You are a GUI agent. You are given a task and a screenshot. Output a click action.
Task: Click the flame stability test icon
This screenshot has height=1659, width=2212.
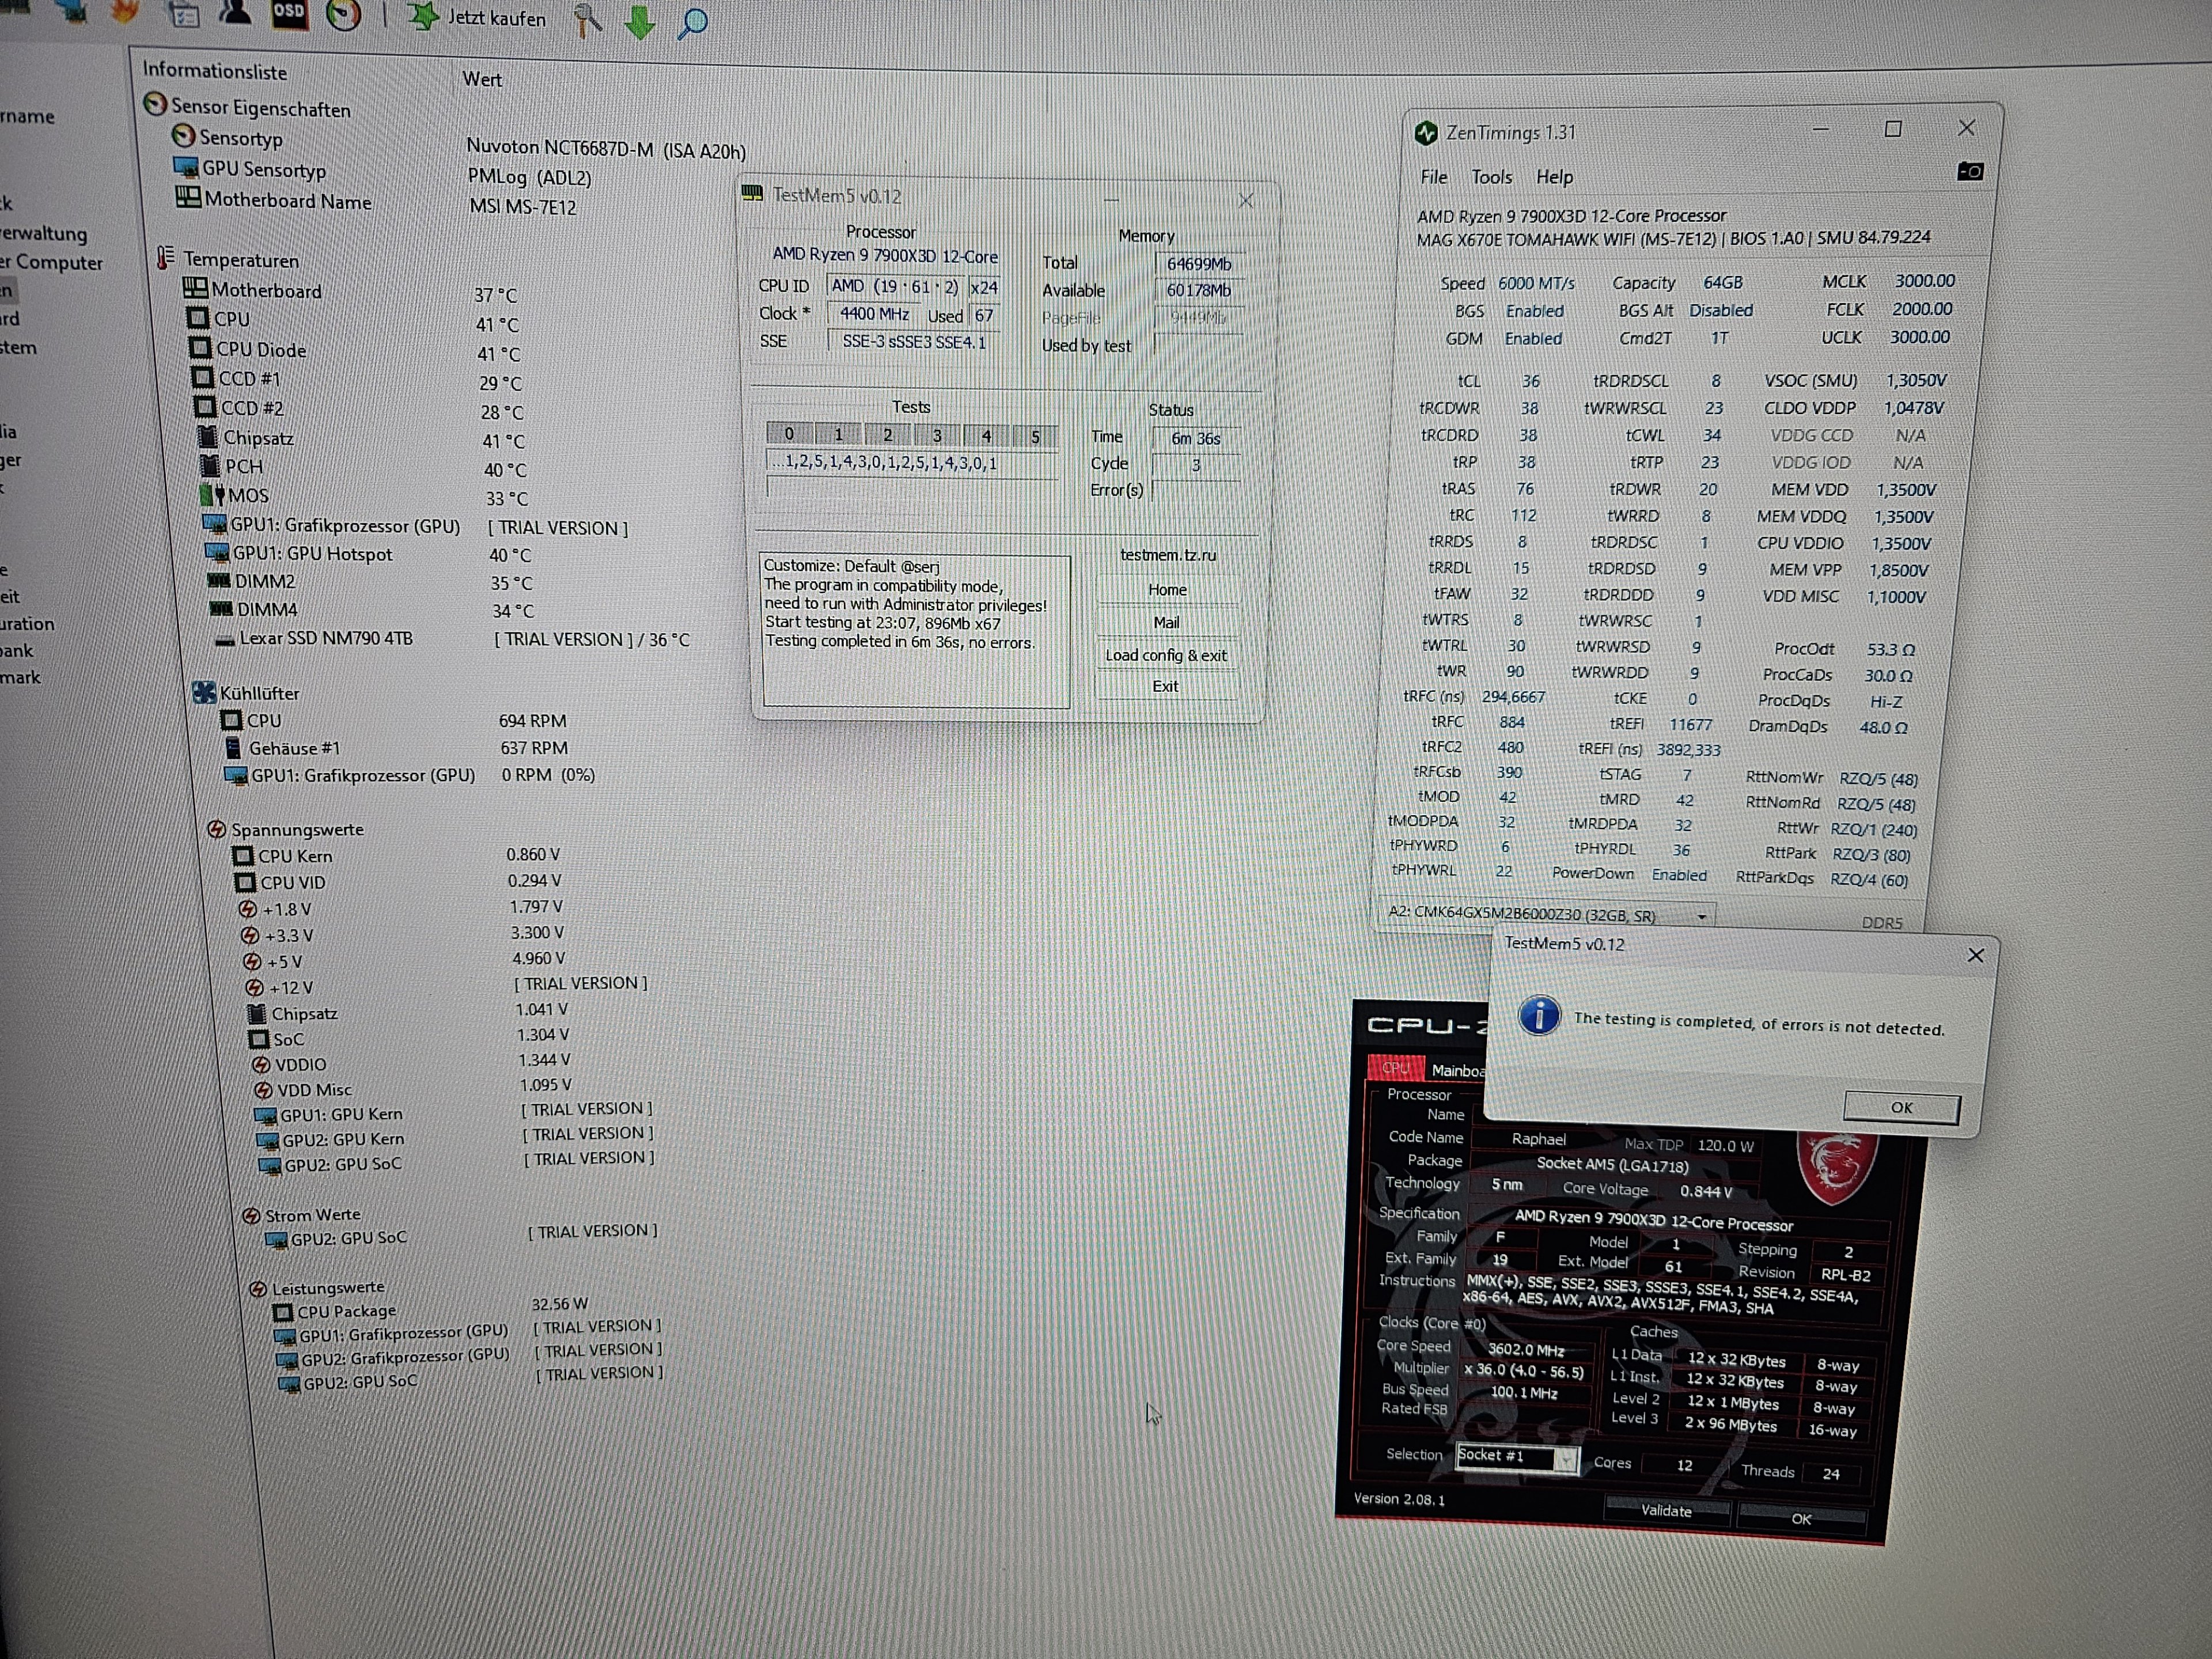[x=126, y=10]
